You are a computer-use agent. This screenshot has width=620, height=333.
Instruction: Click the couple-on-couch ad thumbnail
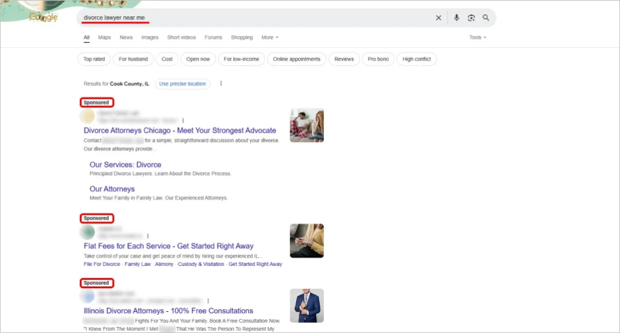(x=307, y=125)
